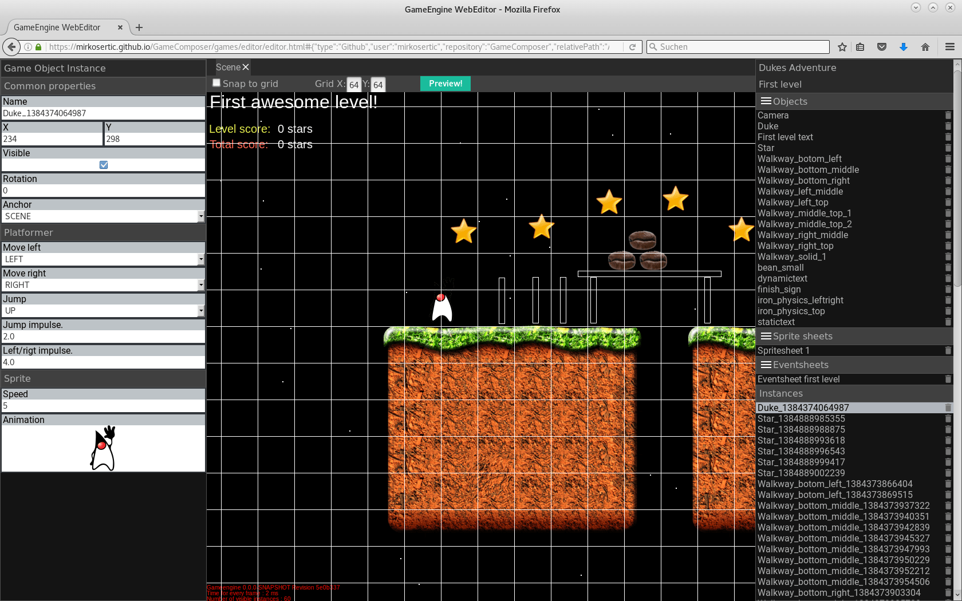Click the Firefox home icon
This screenshot has height=601, width=962.
click(925, 47)
